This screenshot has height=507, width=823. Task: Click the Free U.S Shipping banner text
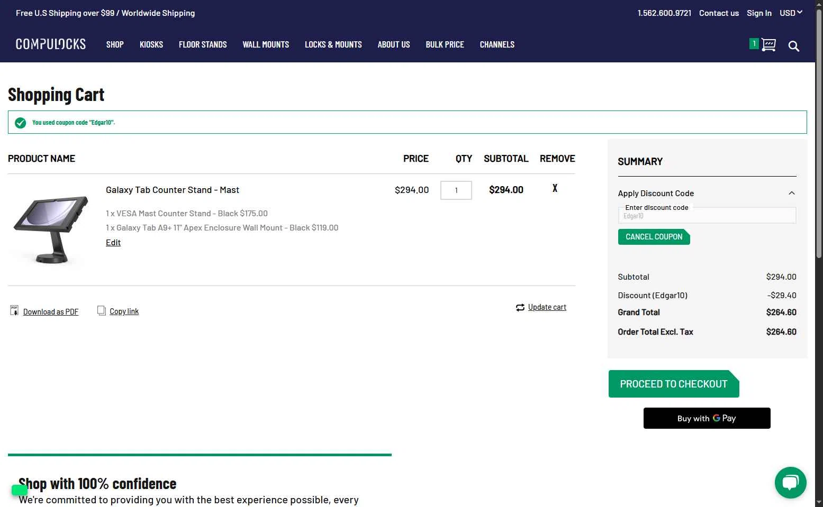(105, 13)
